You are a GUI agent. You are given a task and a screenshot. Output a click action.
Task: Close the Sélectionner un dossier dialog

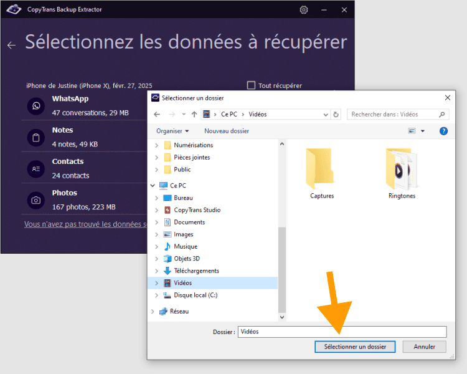pos(447,98)
